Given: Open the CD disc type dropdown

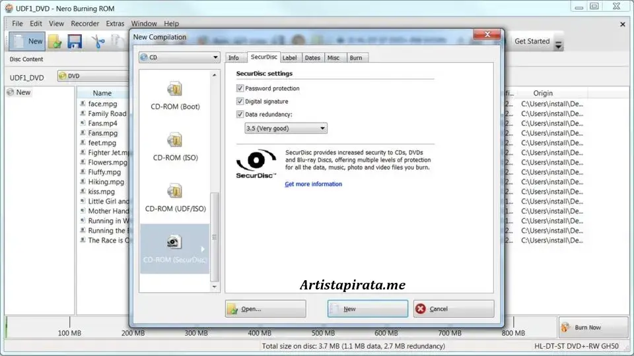Looking at the screenshot, I should [x=179, y=57].
